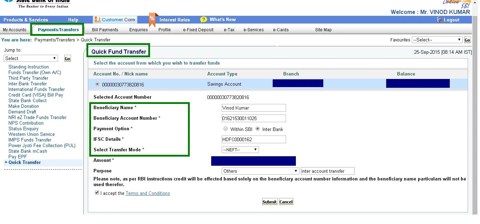Open the e-Services tab
The width and height of the screenshot is (480, 224).
point(253,30)
